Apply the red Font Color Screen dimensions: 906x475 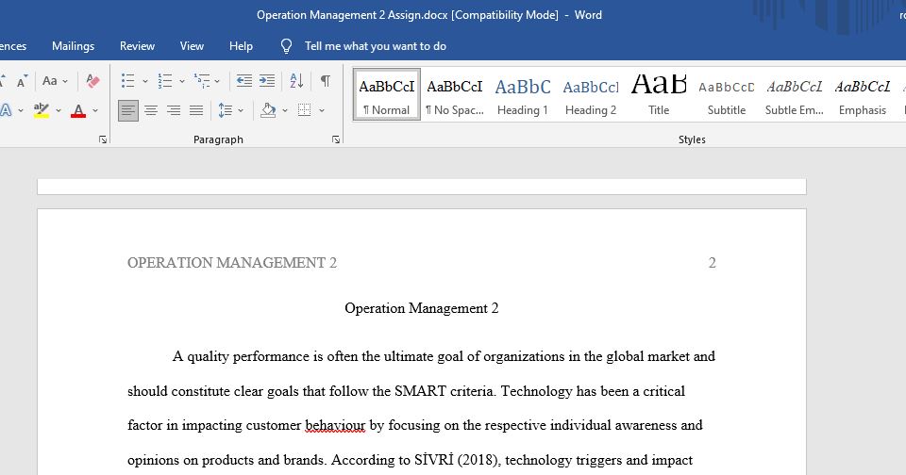[78, 109]
